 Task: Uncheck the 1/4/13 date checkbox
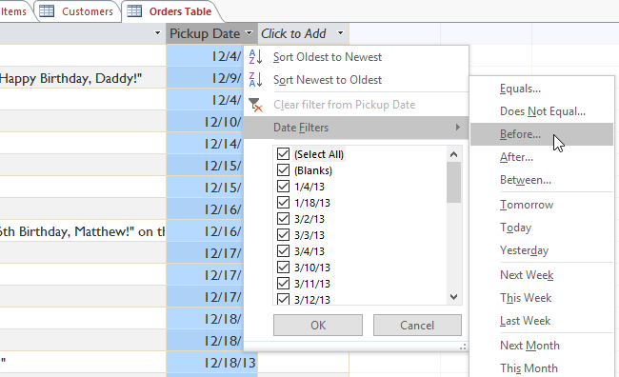(283, 186)
